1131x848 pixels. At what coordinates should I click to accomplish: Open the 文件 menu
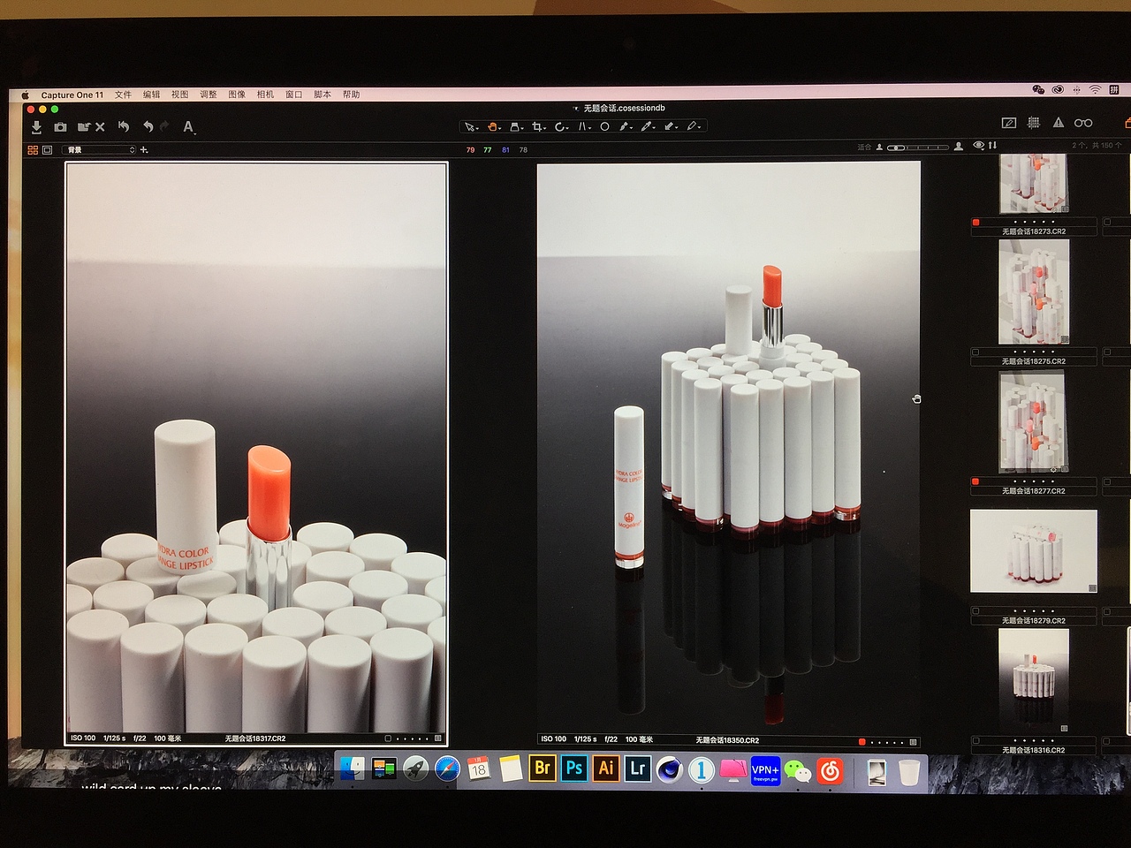click(x=123, y=95)
